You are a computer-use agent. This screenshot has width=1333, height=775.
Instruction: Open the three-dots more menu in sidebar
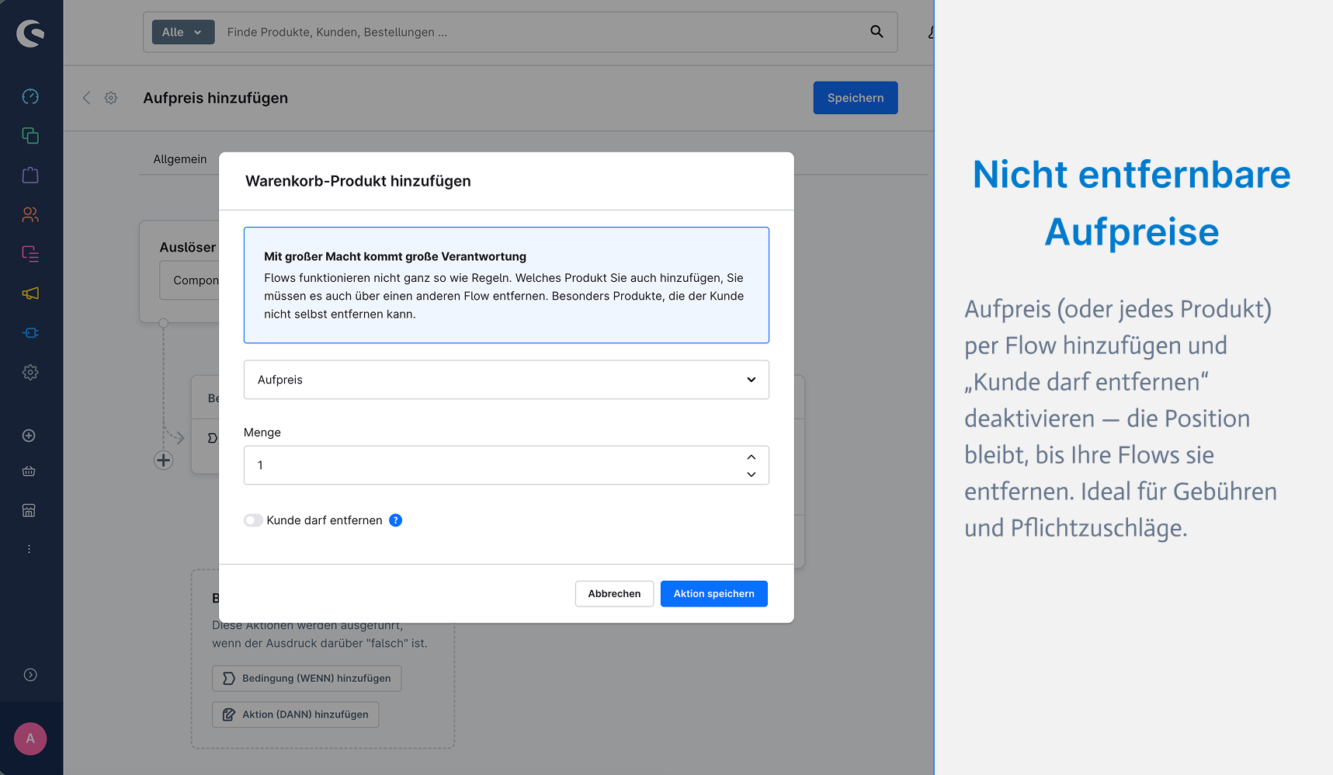(x=29, y=549)
